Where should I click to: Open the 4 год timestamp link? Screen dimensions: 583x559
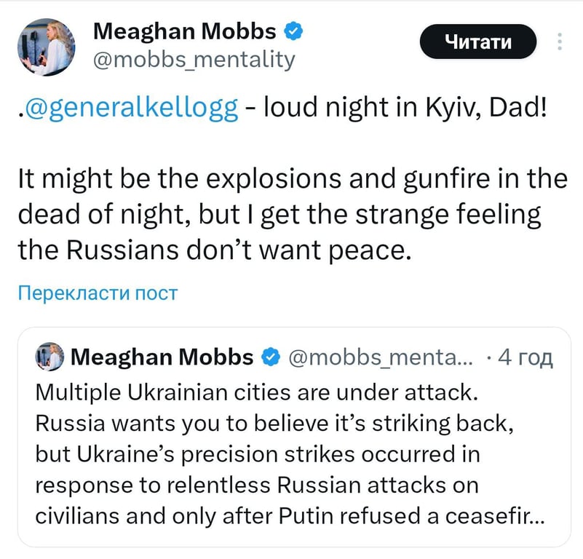pos(525,357)
